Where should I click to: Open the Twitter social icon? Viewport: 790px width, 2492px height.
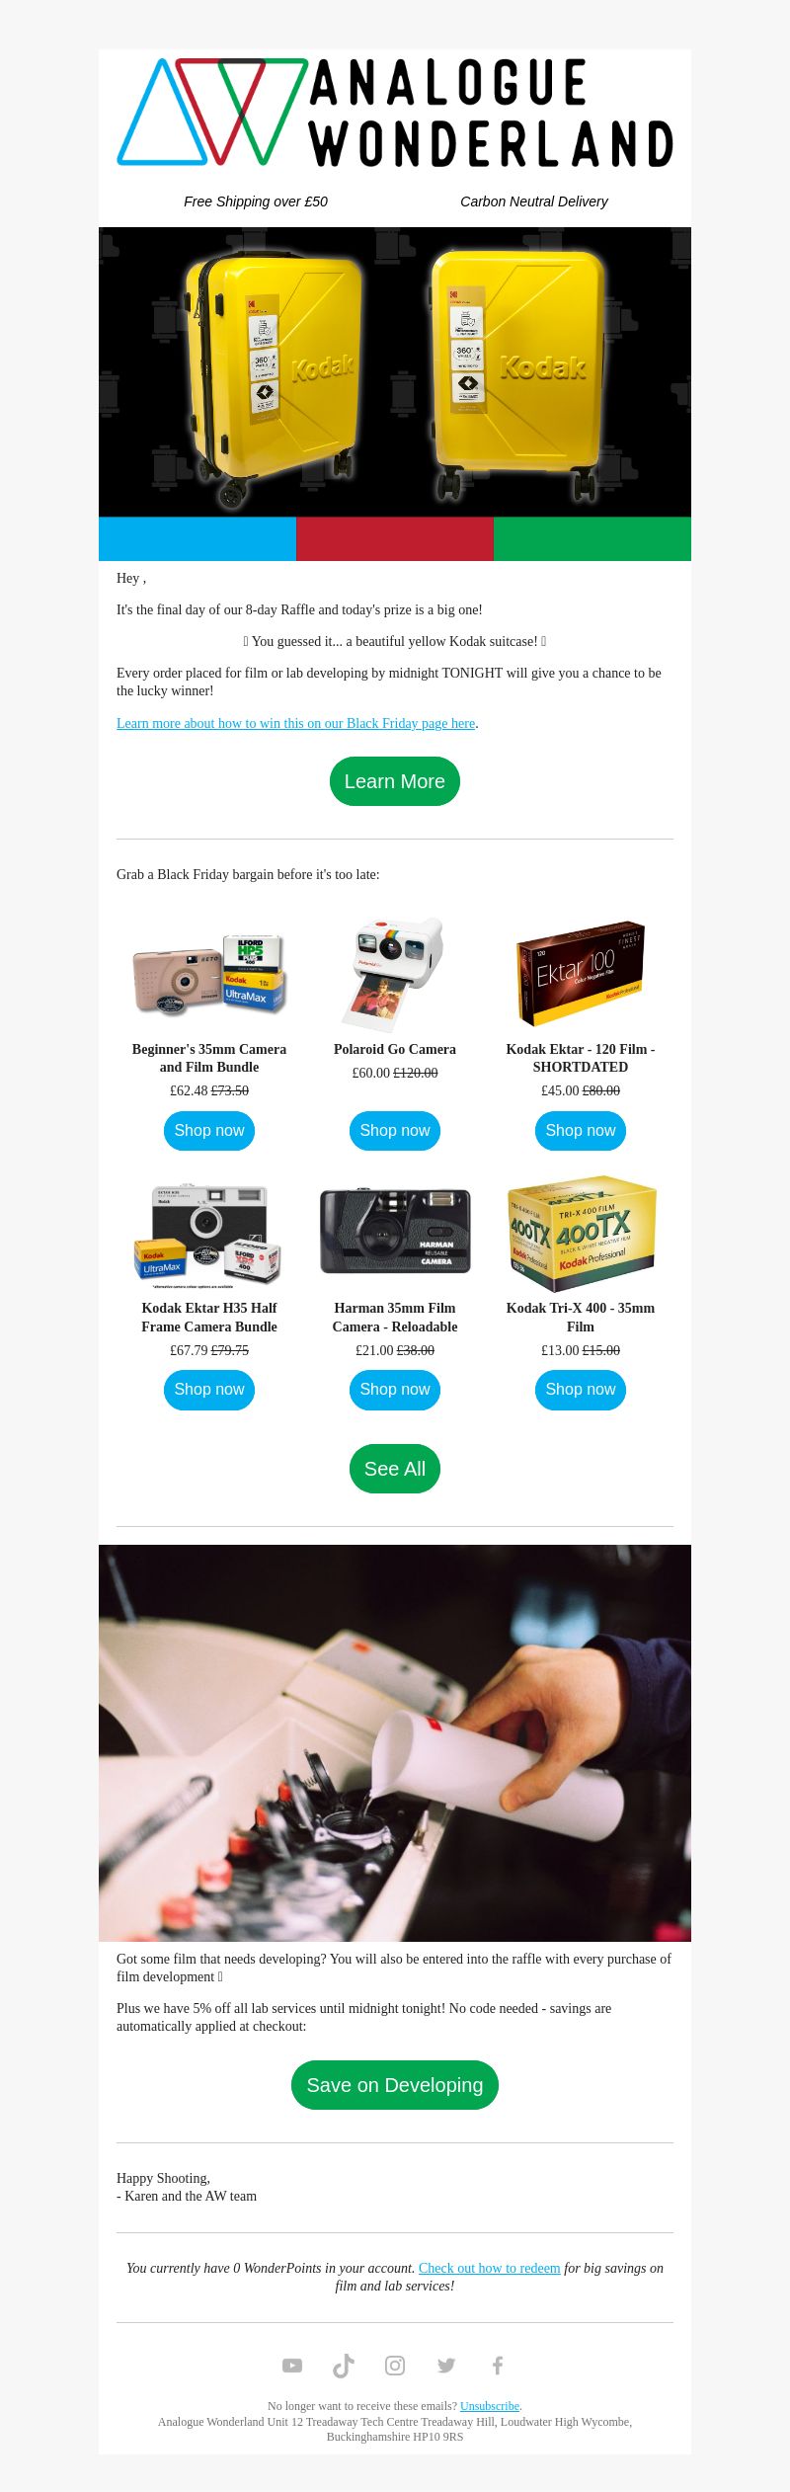pos(446,2365)
